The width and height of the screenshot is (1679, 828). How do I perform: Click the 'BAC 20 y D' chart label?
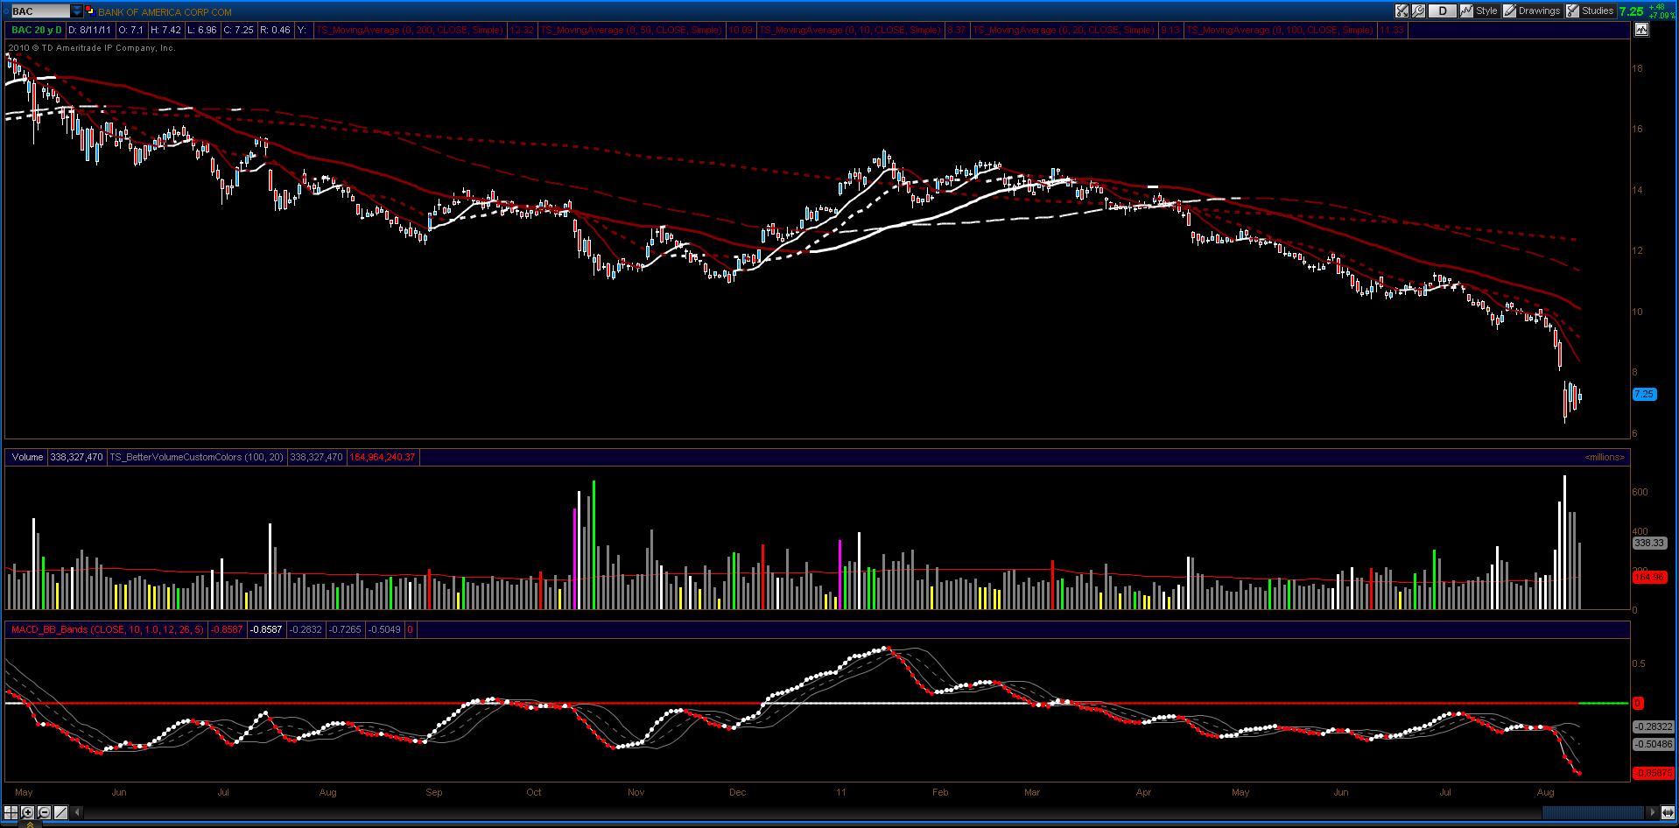tap(37, 30)
